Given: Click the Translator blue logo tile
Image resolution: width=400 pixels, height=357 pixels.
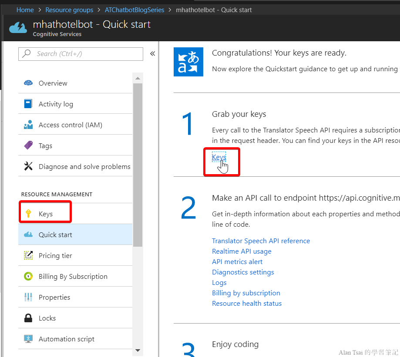Looking at the screenshot, I should tap(188, 62).
